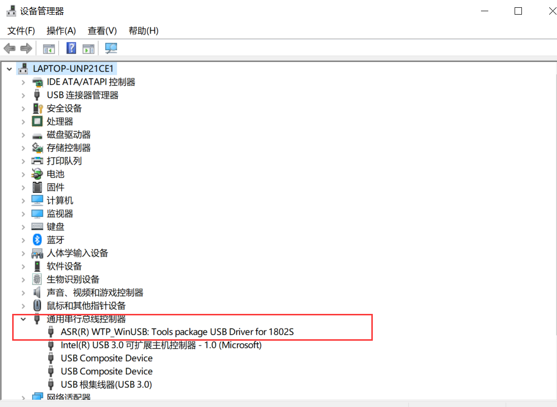Click the forward arrow toolbar icon
This screenshot has height=407, width=557.
26,48
